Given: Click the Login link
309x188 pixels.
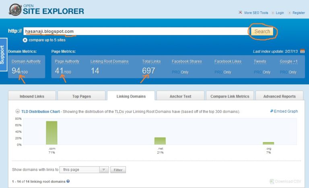Looking at the screenshot, I should tap(280, 13).
